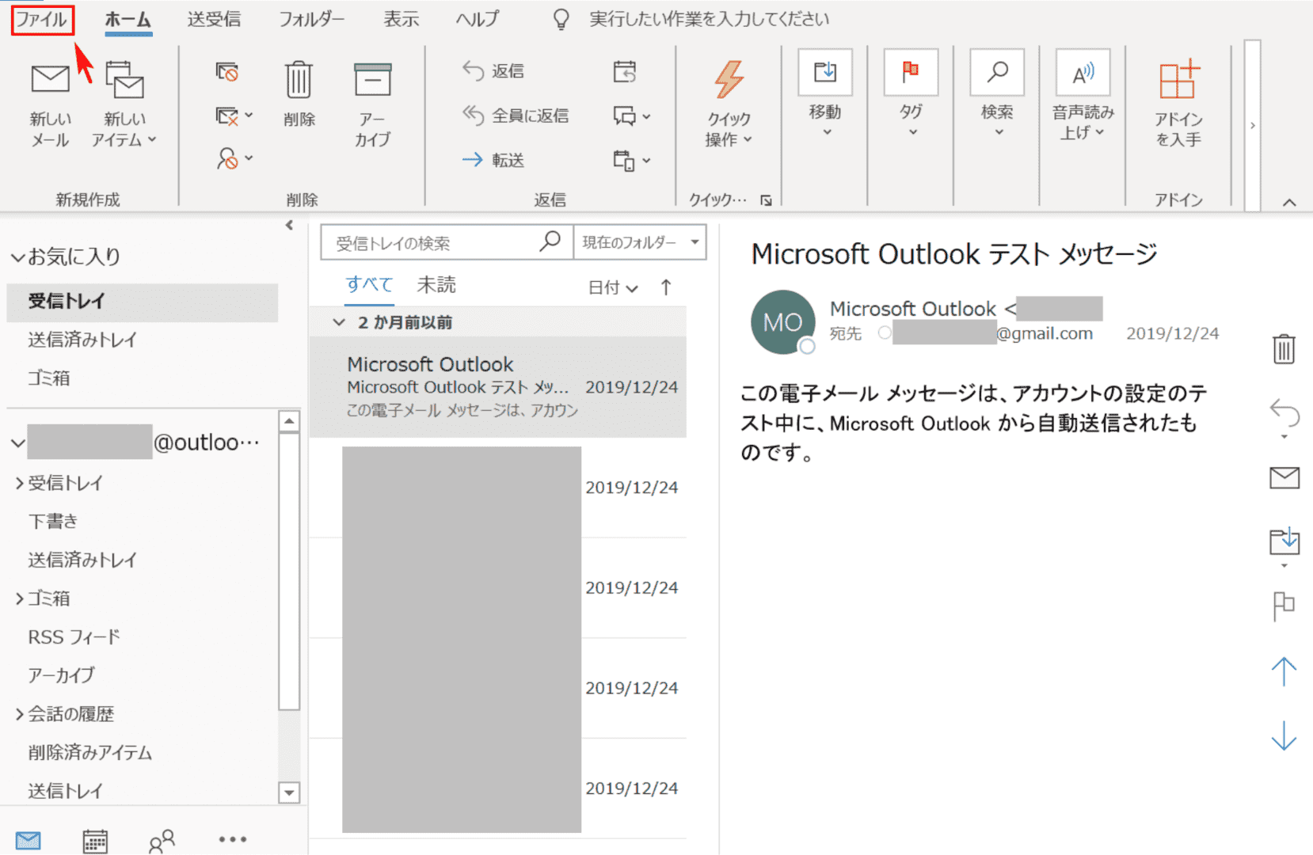Expand the ribbon overflow arrow
The width and height of the screenshot is (1313, 855).
(1252, 125)
